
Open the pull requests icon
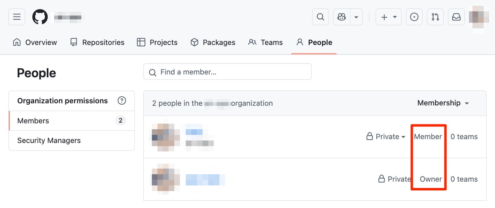pos(435,17)
